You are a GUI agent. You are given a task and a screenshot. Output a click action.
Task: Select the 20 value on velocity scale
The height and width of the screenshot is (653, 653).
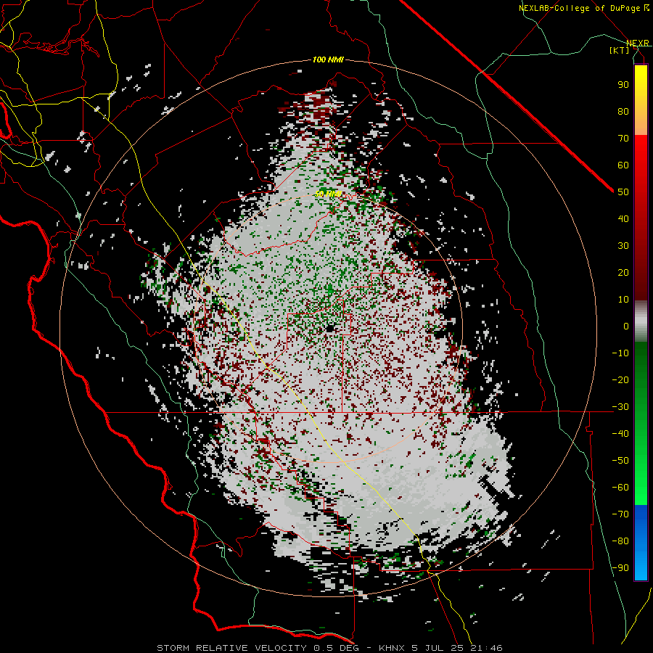point(623,272)
